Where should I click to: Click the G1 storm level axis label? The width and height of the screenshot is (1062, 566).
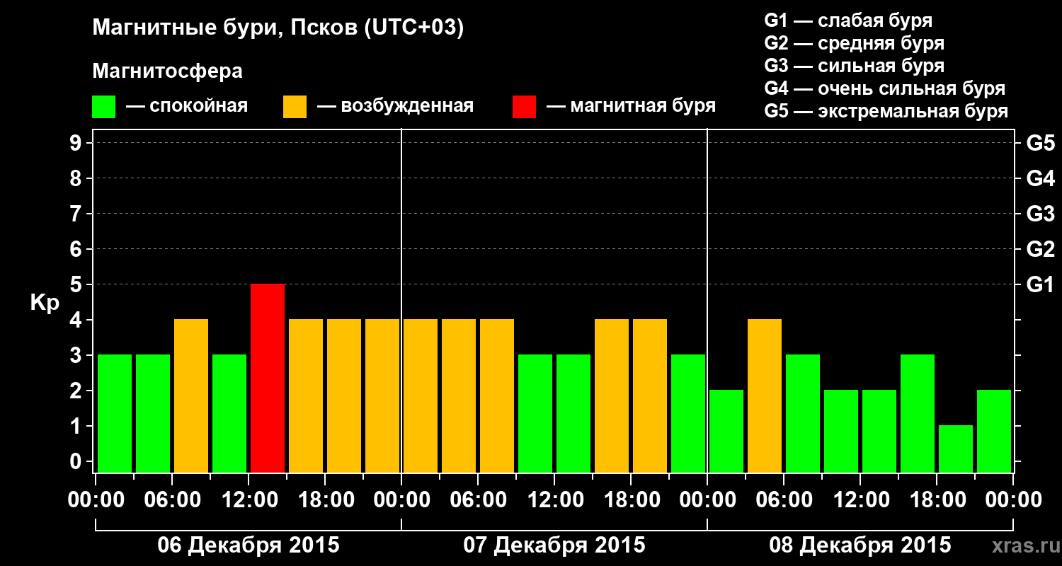[1040, 285]
